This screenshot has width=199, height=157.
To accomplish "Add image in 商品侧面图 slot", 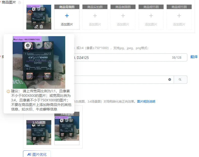I will click(x=123, y=17).
